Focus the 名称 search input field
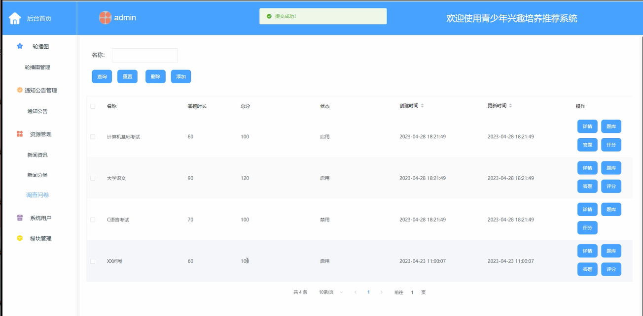This screenshot has height=316, width=643. [144, 55]
